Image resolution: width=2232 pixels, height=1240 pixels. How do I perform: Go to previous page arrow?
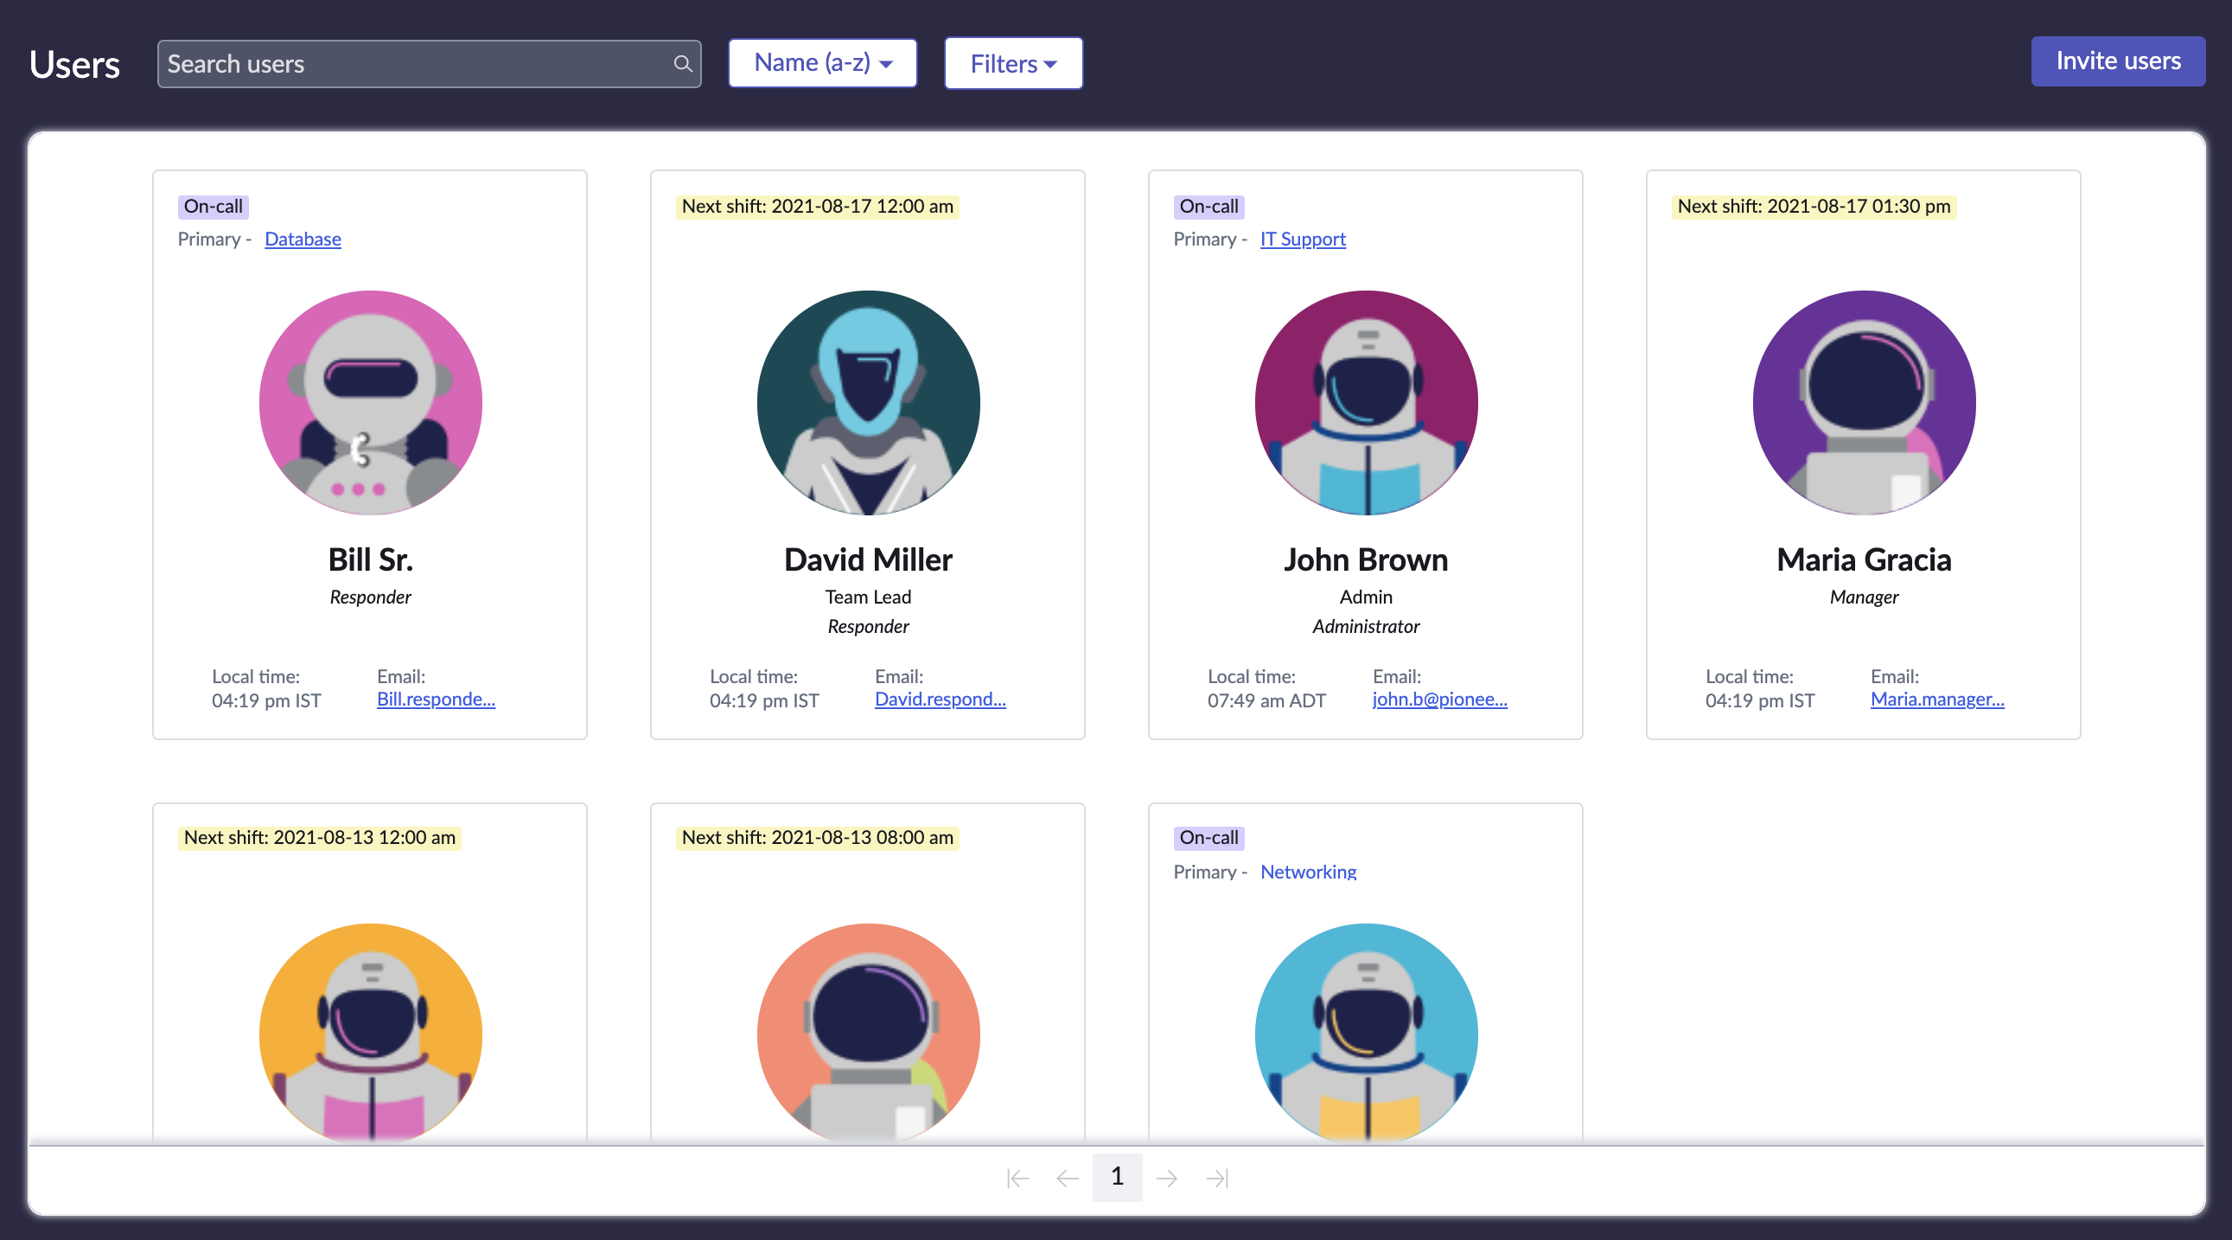coord(1068,1179)
